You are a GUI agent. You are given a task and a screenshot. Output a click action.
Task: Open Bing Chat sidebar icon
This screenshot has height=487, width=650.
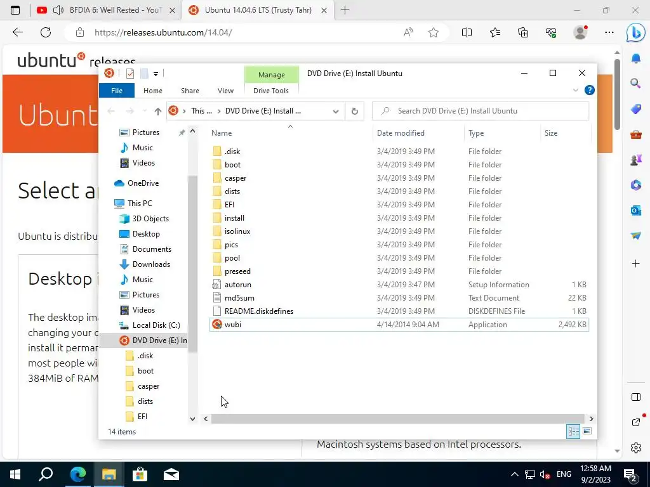635,33
